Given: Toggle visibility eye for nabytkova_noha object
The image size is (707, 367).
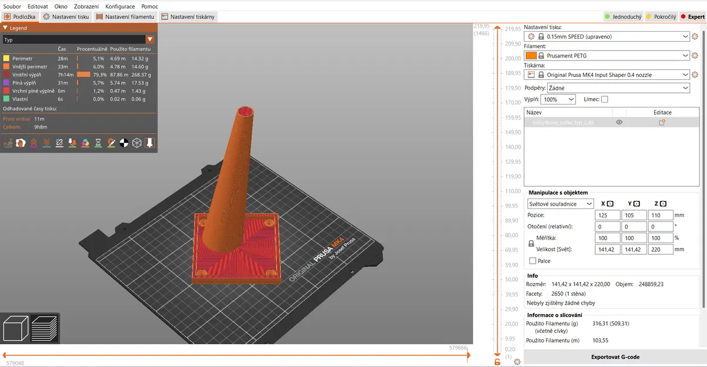Looking at the screenshot, I should point(619,122).
